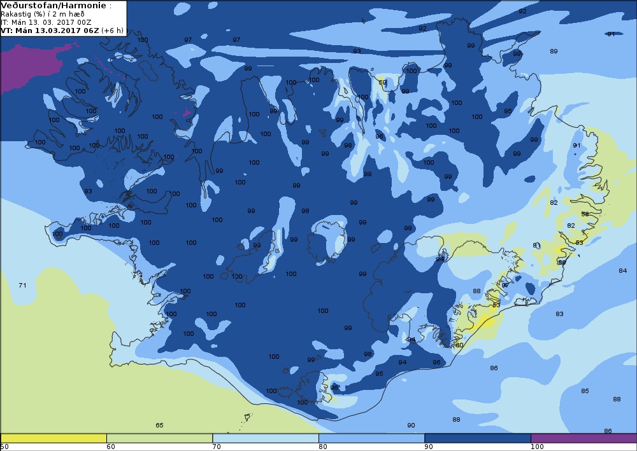Click the legend scale label '90'
The image size is (637, 451).
[429, 447]
